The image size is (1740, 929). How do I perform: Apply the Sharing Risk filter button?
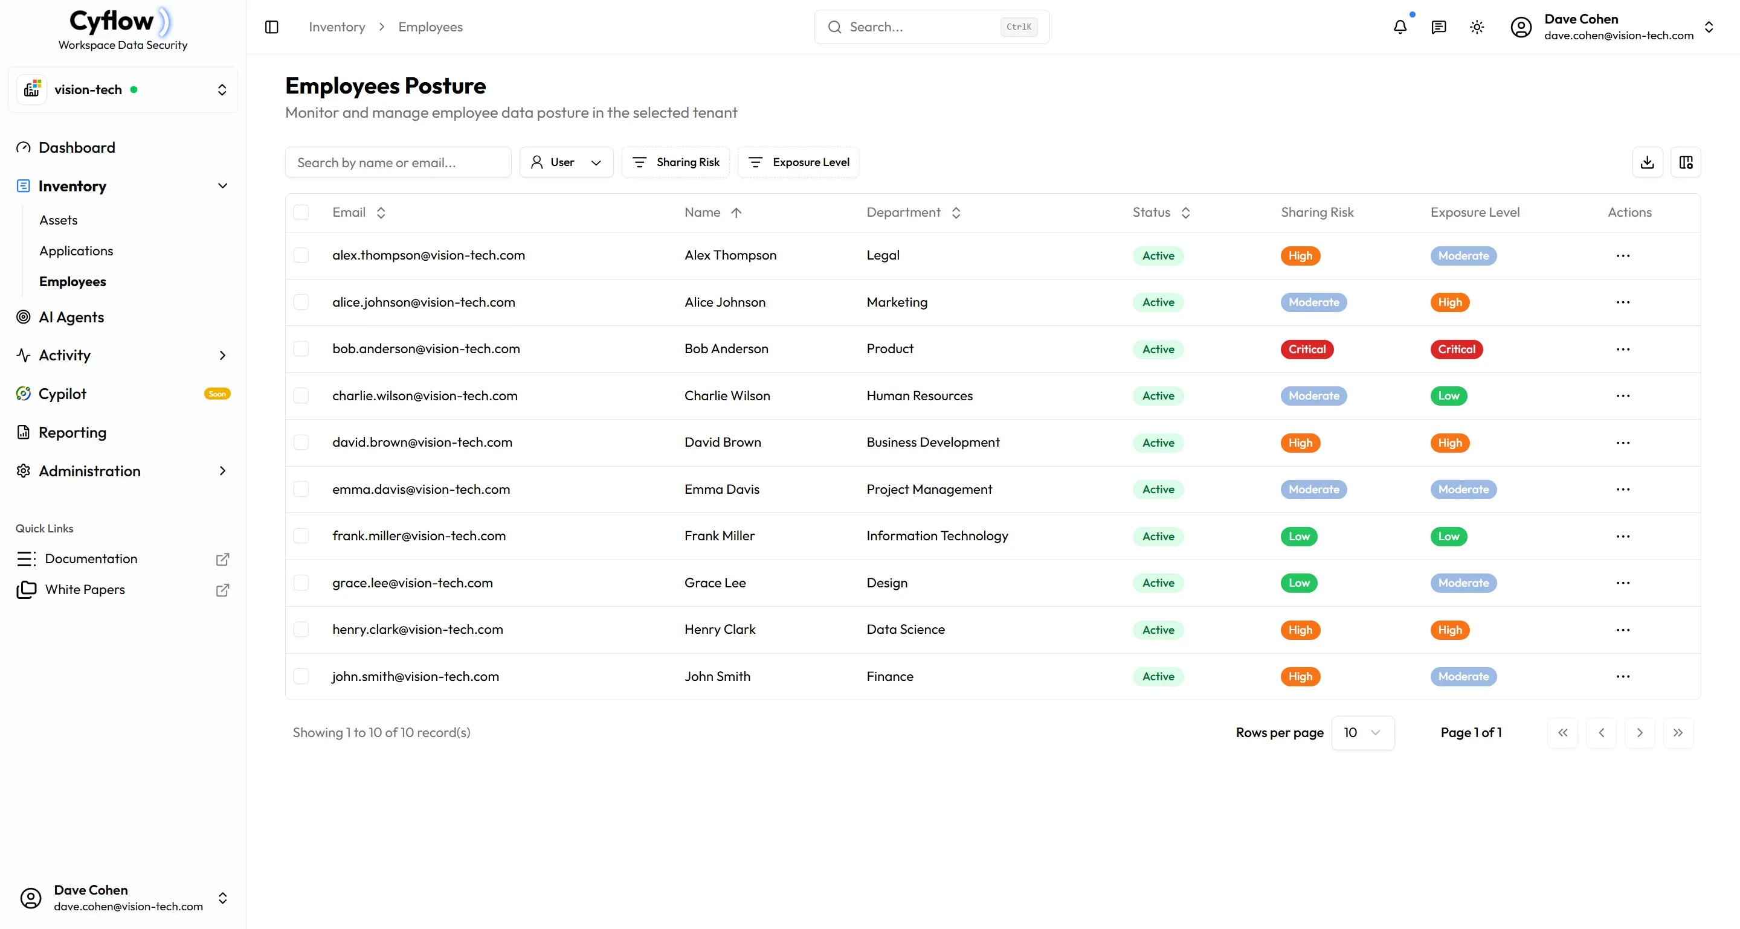(675, 162)
